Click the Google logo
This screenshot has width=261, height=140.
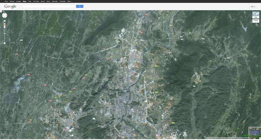point(10,7)
